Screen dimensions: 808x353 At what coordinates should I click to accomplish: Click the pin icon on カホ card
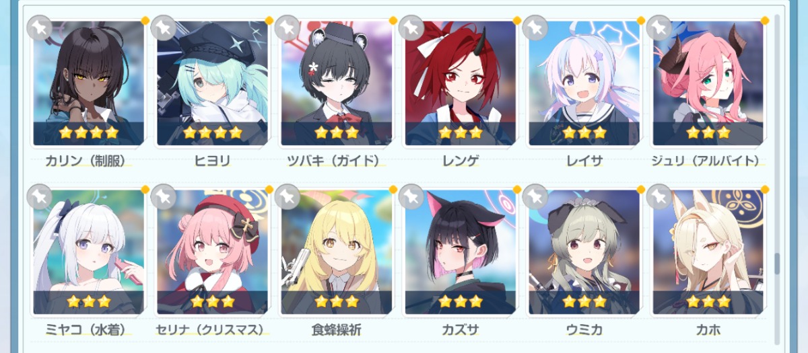click(x=659, y=196)
